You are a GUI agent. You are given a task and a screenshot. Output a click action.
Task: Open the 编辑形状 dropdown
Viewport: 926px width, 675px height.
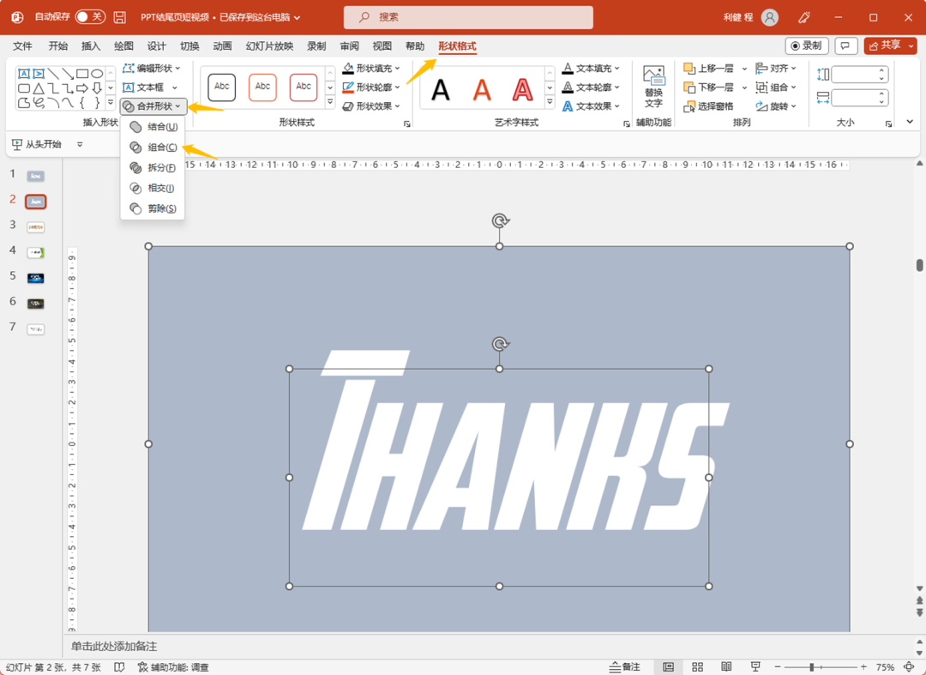151,69
